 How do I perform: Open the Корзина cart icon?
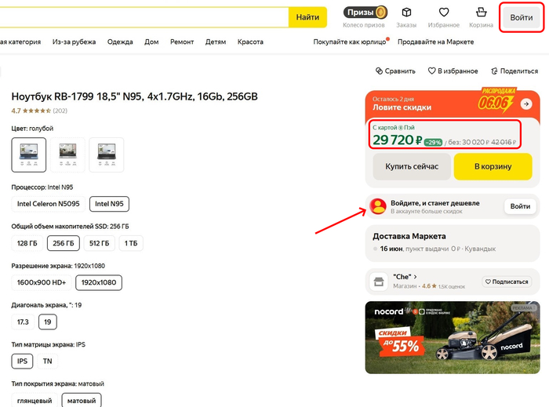[481, 13]
